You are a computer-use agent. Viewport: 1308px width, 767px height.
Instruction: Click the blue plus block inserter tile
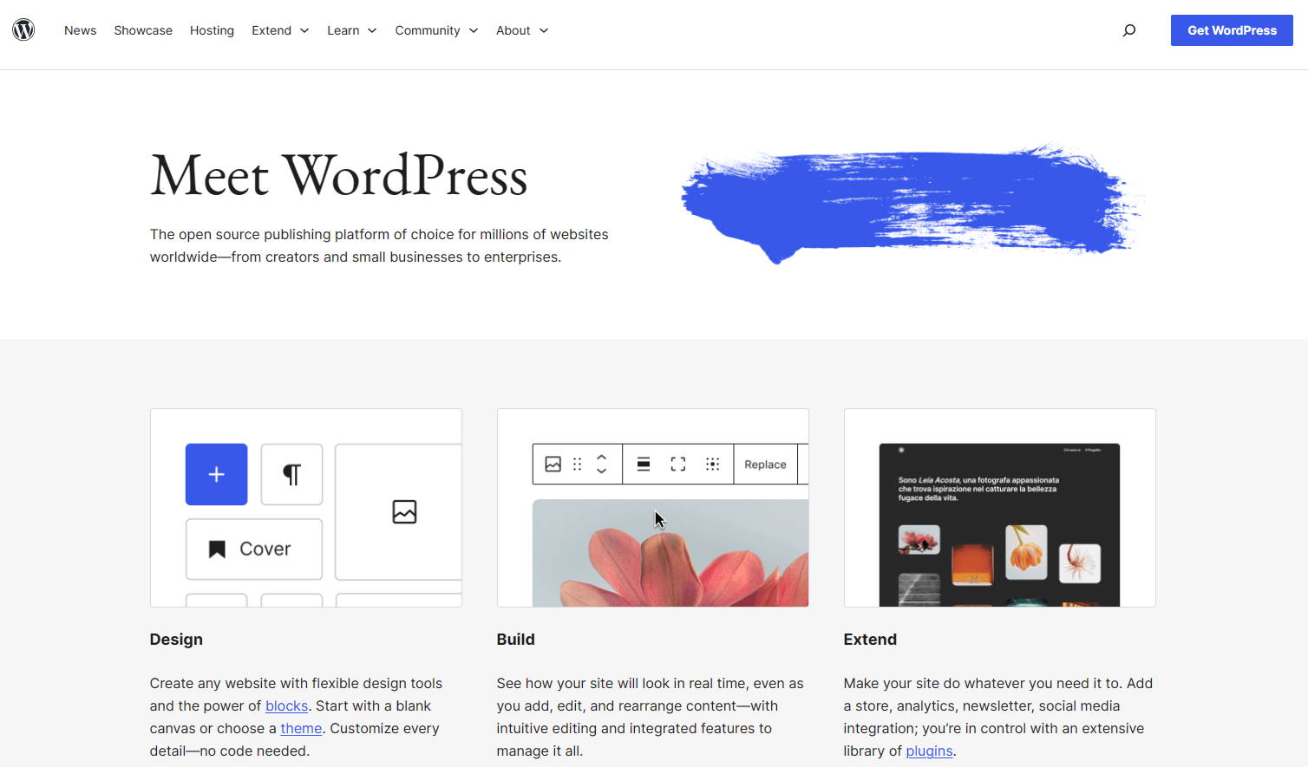tap(216, 474)
